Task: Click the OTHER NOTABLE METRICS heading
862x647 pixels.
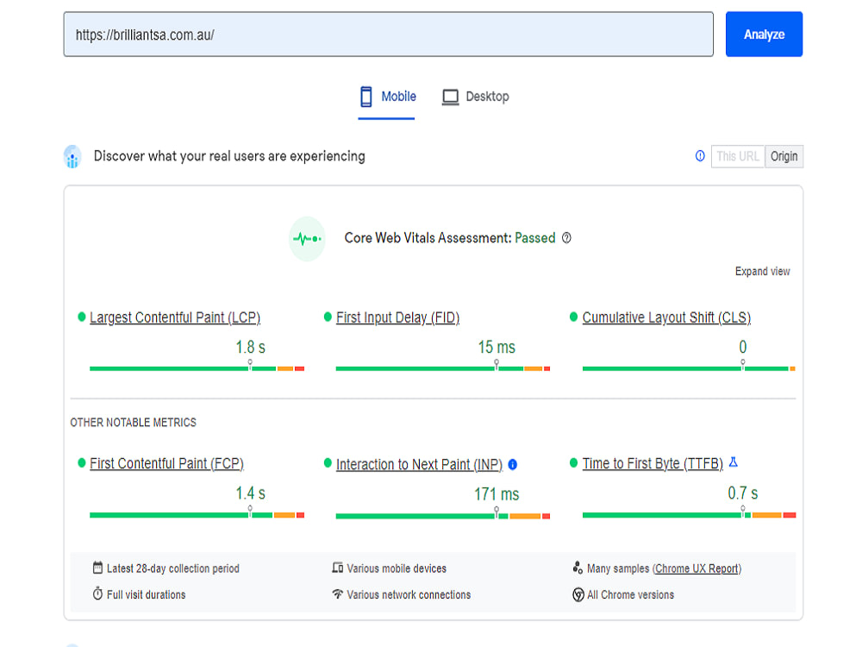Action: click(133, 423)
